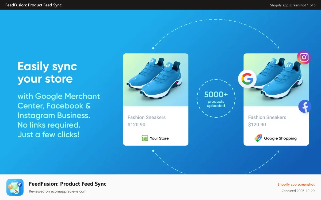Click the top bar title 'FeedFusion: Product Feed Sync'
321x200 pixels.
click(33, 5)
